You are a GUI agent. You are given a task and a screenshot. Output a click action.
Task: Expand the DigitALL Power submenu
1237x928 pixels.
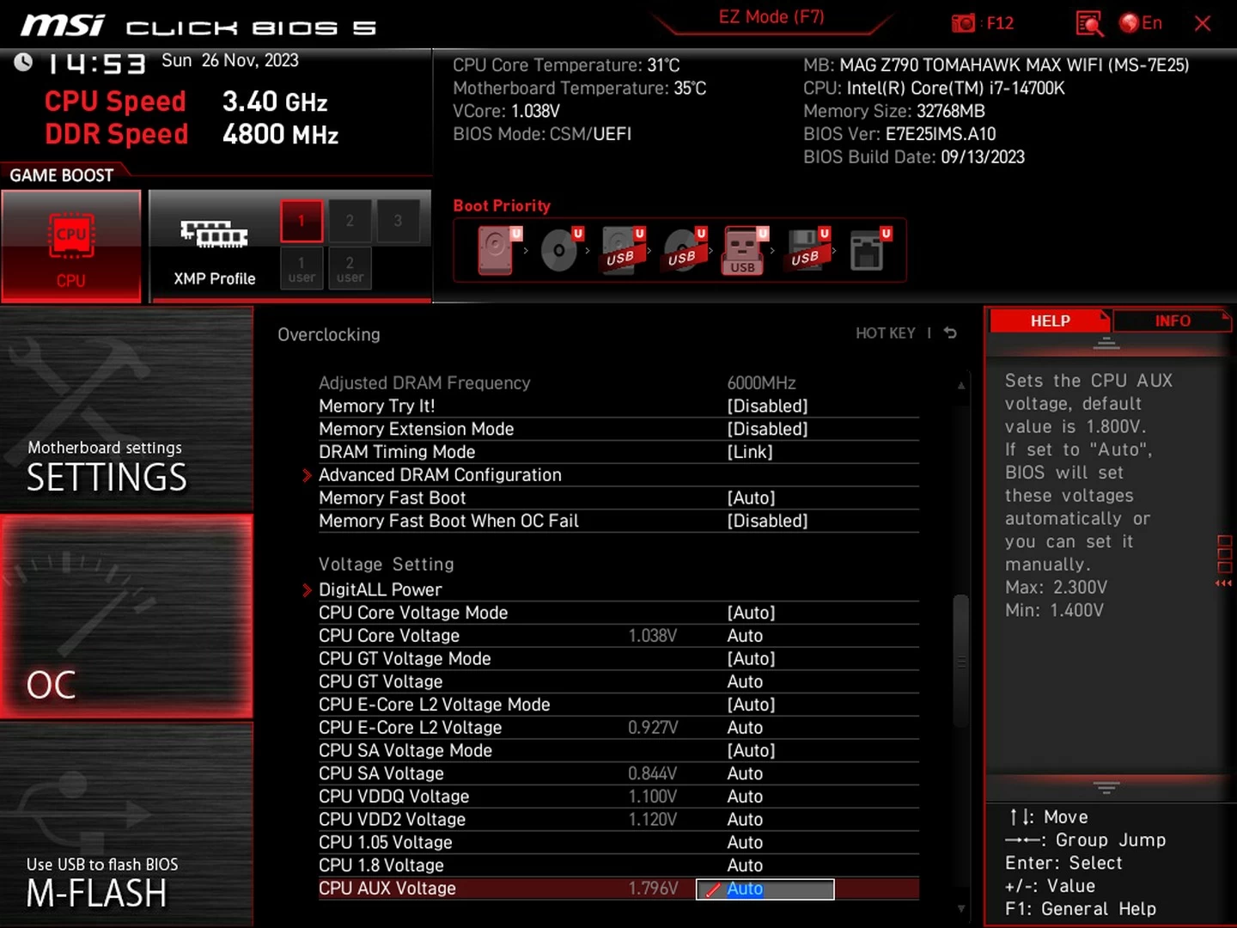pos(380,589)
